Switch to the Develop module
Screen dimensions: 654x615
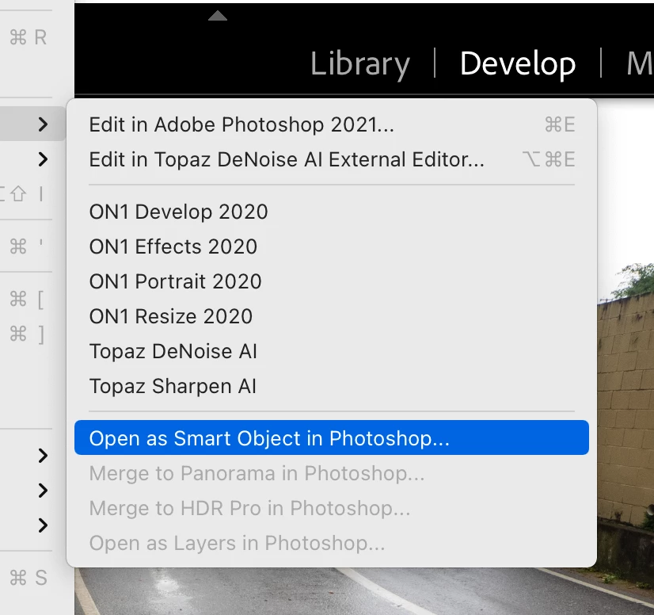tap(518, 63)
